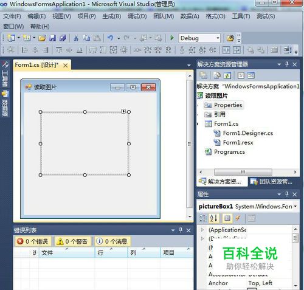Open the Undo history dropdown arrow
This screenshot has width=304, height=290.
click(119, 38)
